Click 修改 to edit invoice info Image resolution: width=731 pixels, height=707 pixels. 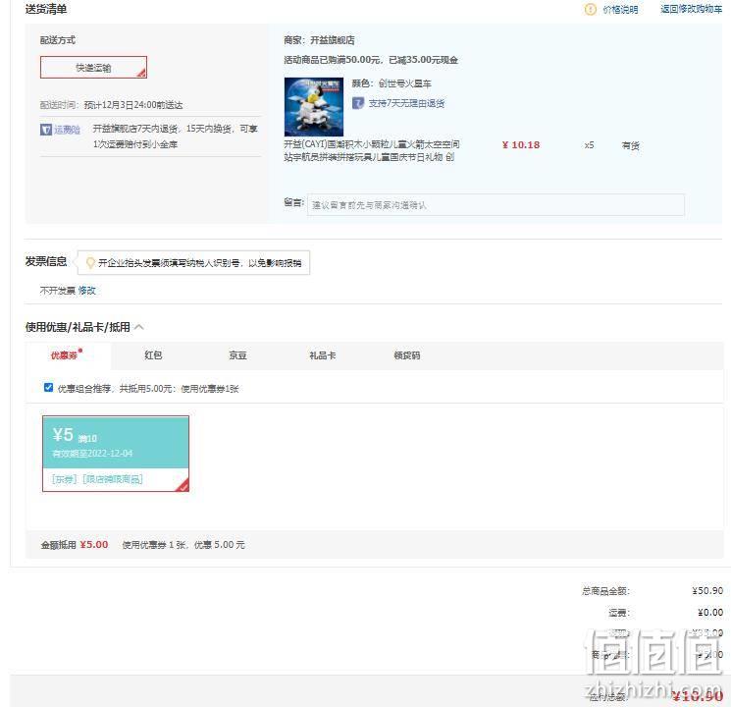coord(86,291)
